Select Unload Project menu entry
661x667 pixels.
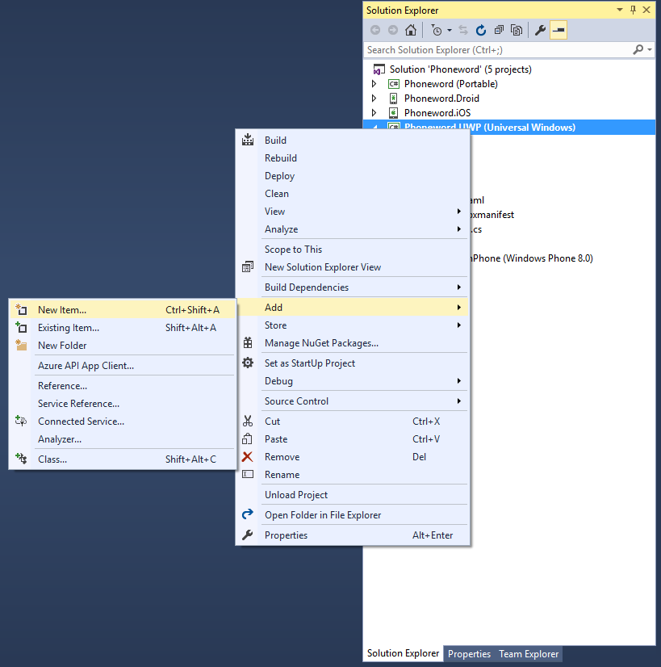[x=353, y=495]
